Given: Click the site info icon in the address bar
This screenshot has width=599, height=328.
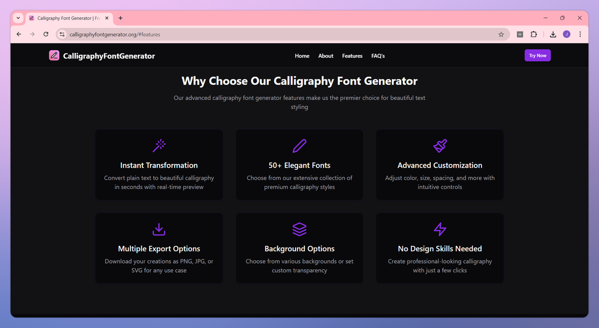Looking at the screenshot, I should tap(62, 34).
